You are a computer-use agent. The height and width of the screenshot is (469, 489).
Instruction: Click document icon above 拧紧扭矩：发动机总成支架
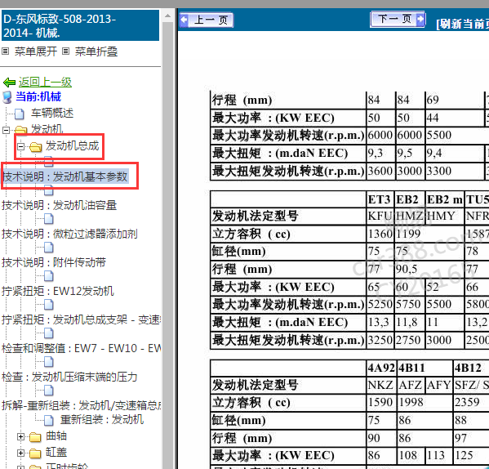[x=49, y=305]
